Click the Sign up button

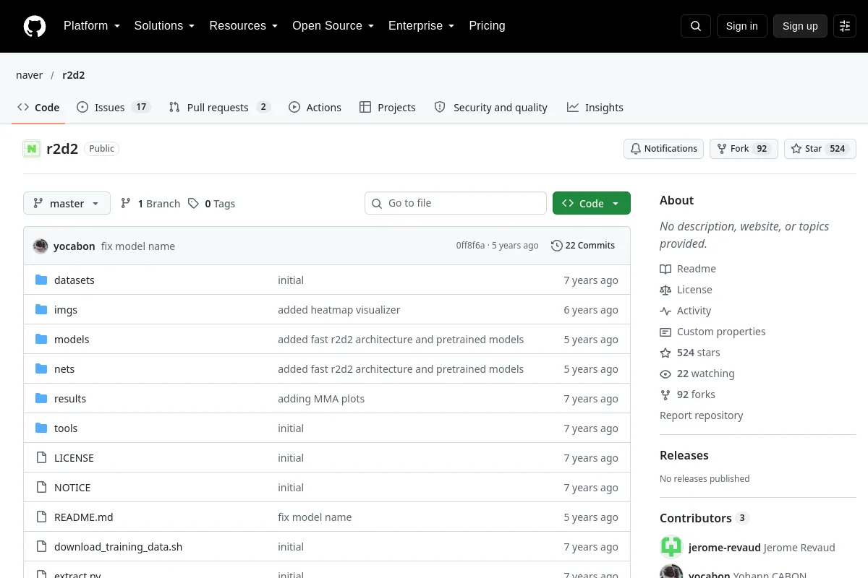(x=800, y=26)
